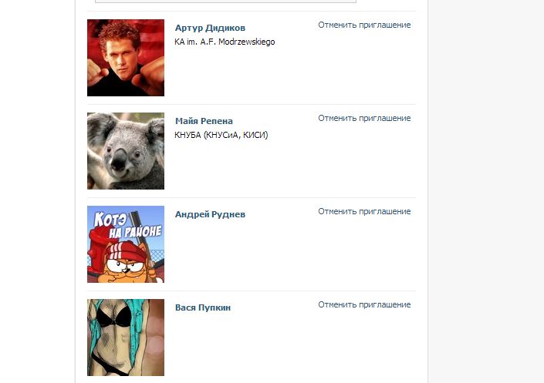Click Отменить приглашение next to Андрей Руднев
Image resolution: width=544 pixels, height=383 pixels.
364,211
